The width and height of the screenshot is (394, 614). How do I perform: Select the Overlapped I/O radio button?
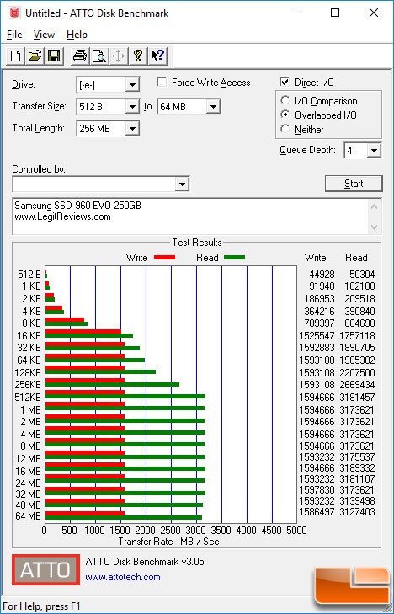(x=285, y=115)
